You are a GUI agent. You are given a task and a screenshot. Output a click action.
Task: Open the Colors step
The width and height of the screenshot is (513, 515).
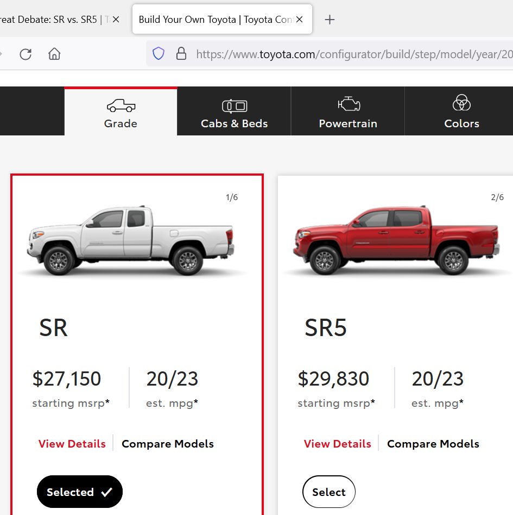[461, 111]
